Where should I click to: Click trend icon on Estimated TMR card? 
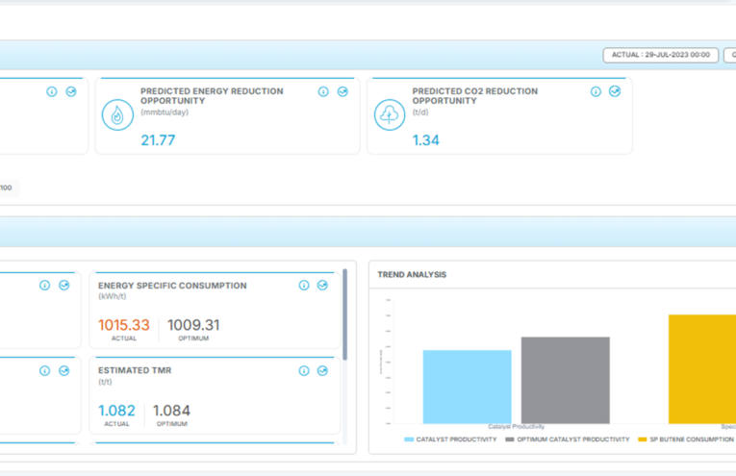[322, 371]
